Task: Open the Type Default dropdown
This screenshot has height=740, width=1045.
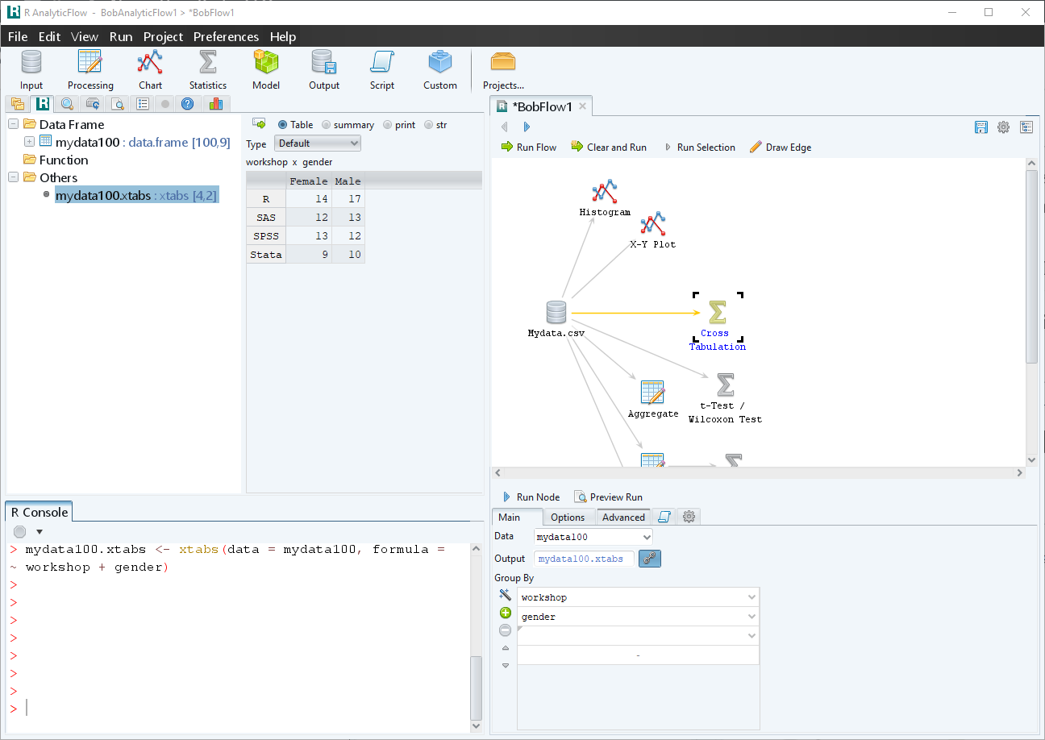Action: [x=318, y=143]
